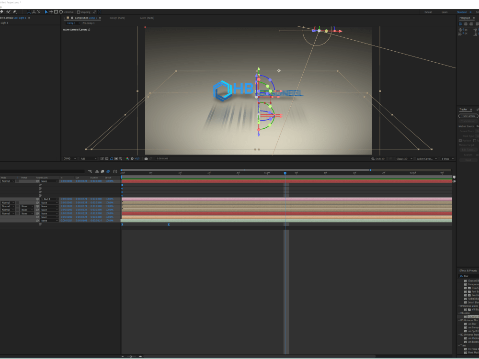Click the zoom in mountains icon

[x=140, y=357]
